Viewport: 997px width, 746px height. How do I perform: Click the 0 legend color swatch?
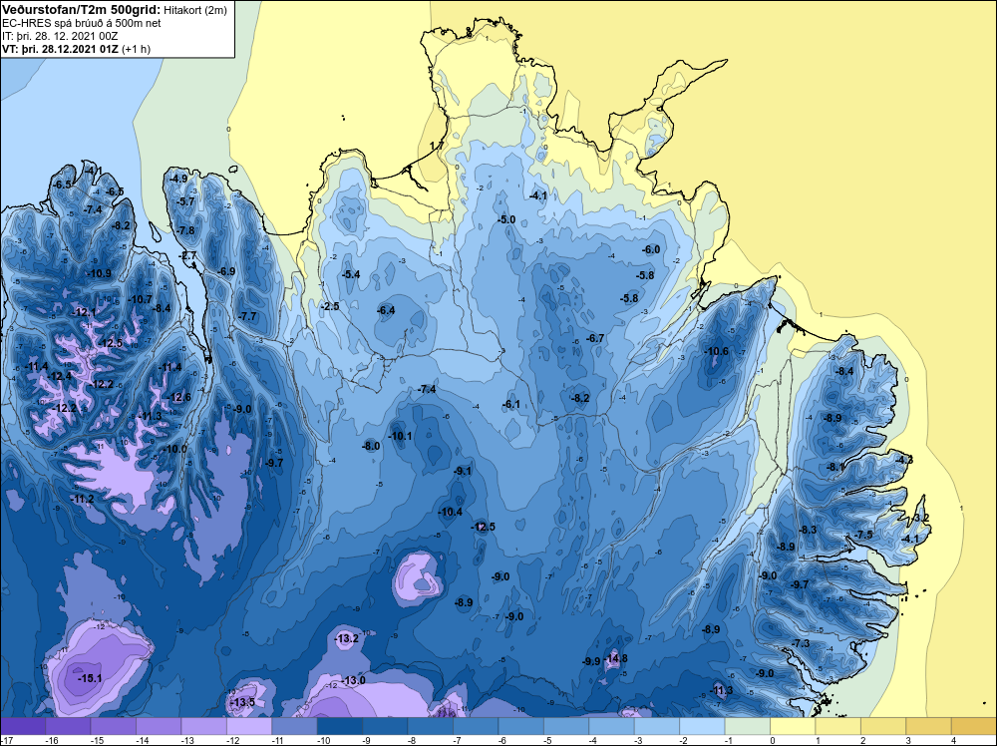(793, 726)
